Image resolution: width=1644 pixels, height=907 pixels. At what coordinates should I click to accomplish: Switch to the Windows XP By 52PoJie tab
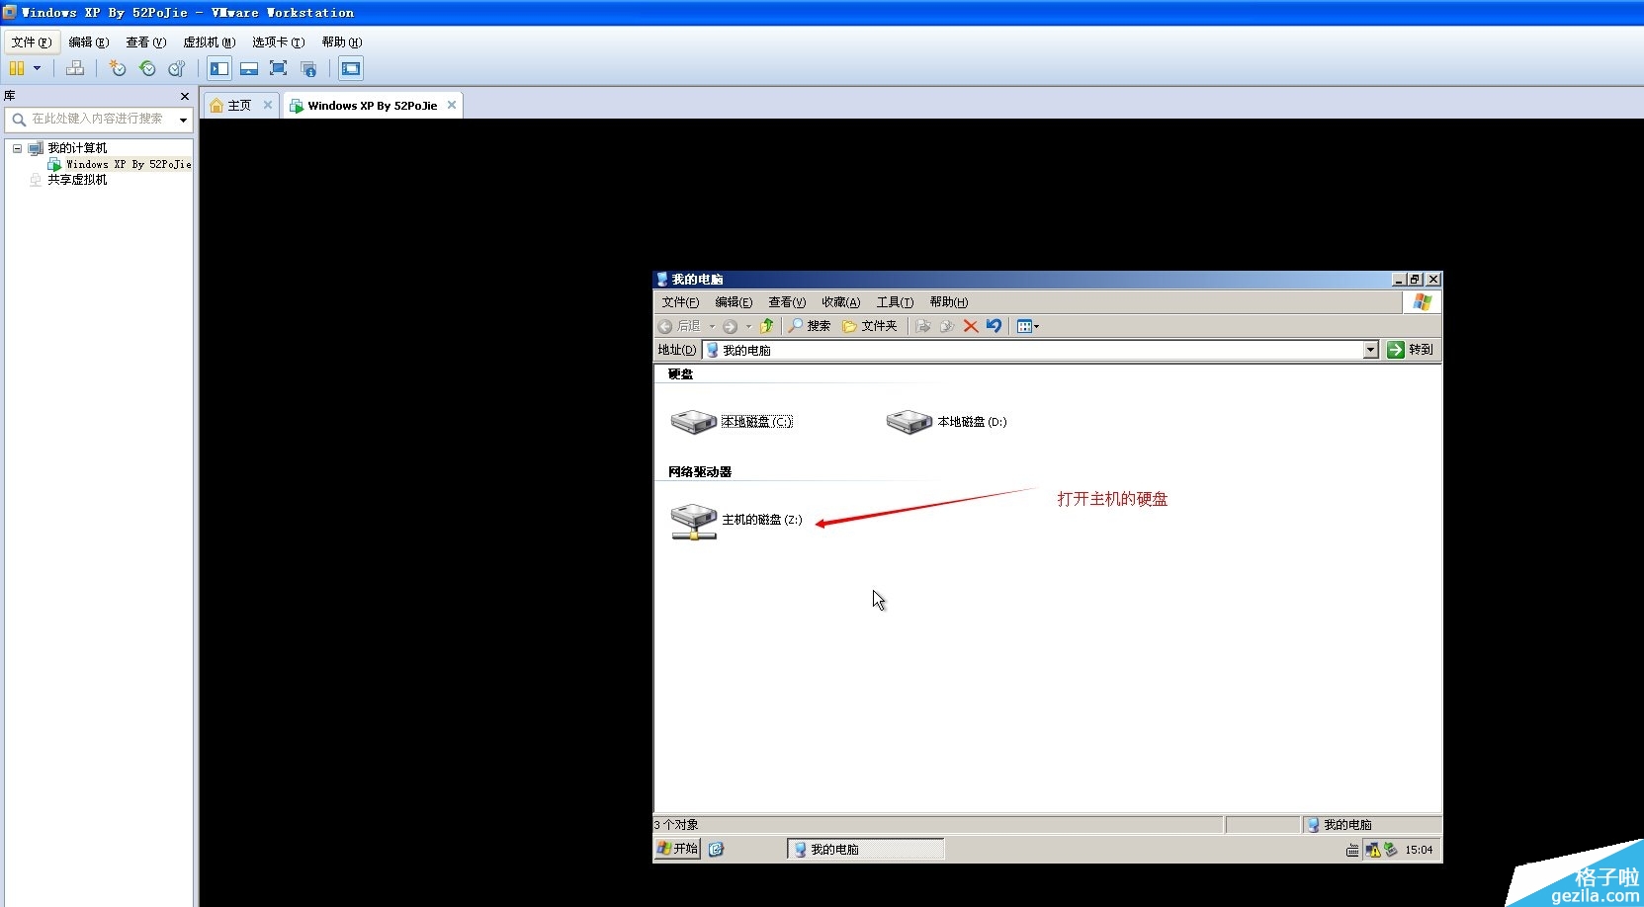pos(373,106)
